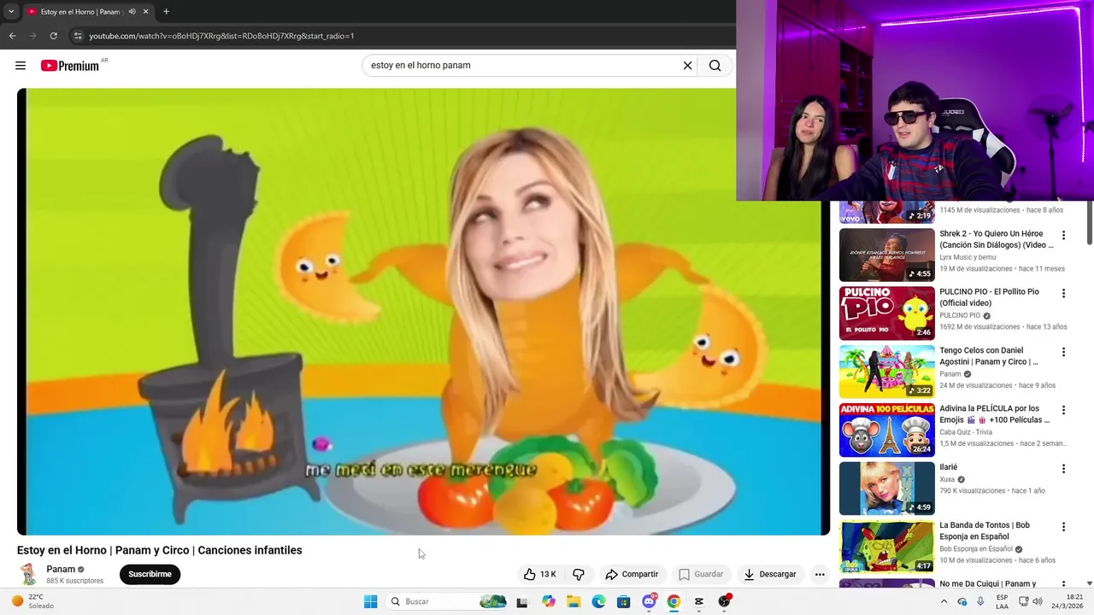Open volume control from the tray speaker icon
This screenshot has width=1094, height=615.
[x=1038, y=601]
